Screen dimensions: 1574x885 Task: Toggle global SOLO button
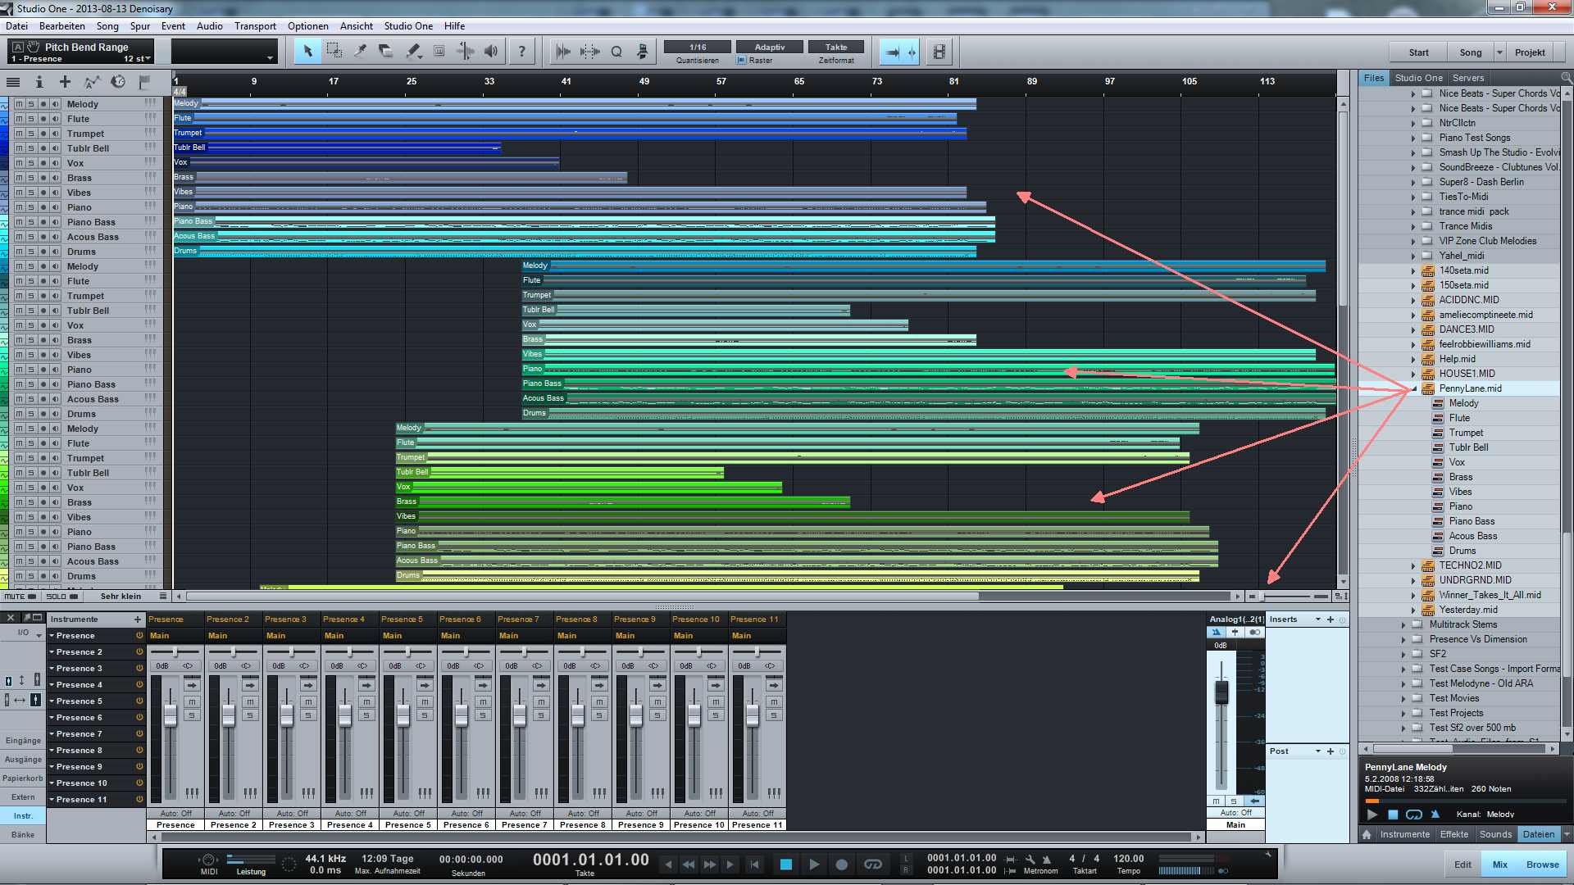click(x=62, y=597)
